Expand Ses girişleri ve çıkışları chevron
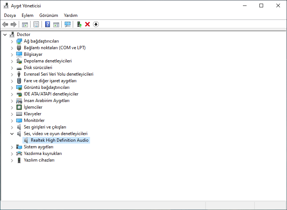This screenshot has width=287, height=210. point(12,127)
